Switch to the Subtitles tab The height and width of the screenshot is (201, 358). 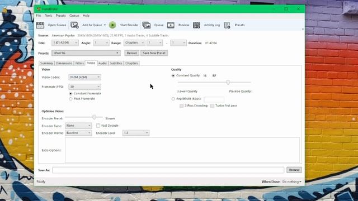coord(116,63)
